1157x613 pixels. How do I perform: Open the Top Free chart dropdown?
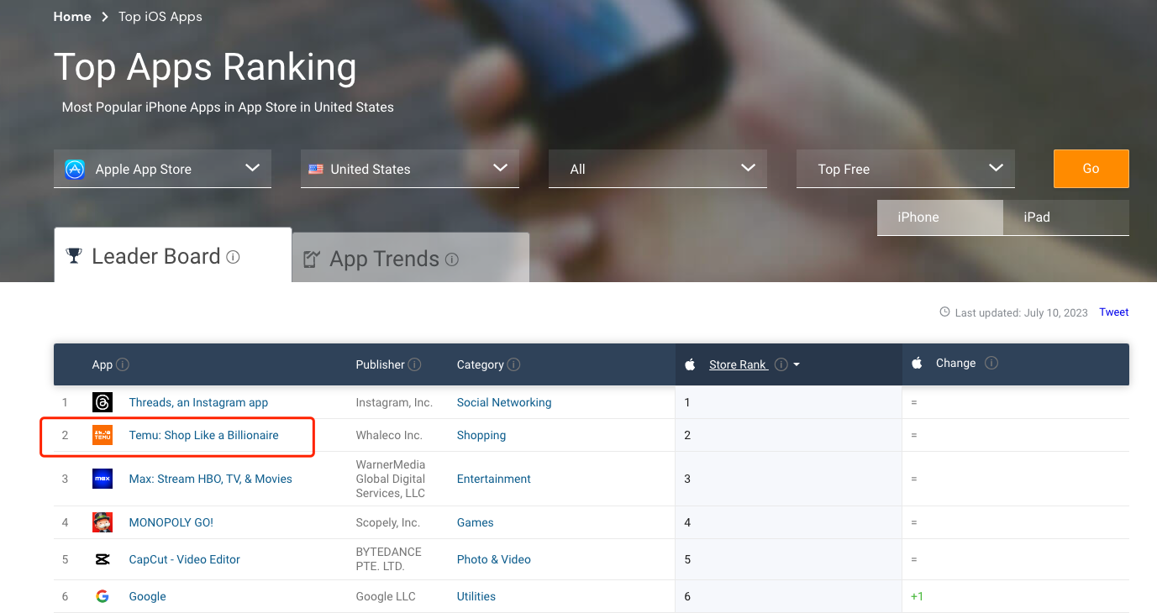click(906, 169)
